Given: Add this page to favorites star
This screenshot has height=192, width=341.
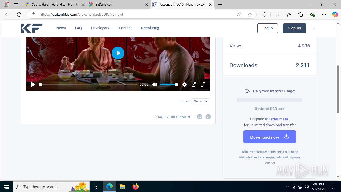Looking at the screenshot, I should pos(250,14).
